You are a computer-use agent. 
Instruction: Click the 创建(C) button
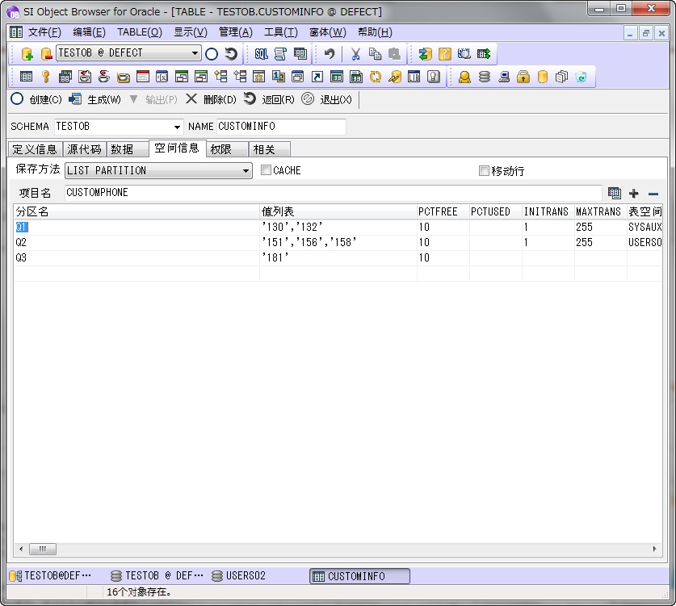point(36,99)
